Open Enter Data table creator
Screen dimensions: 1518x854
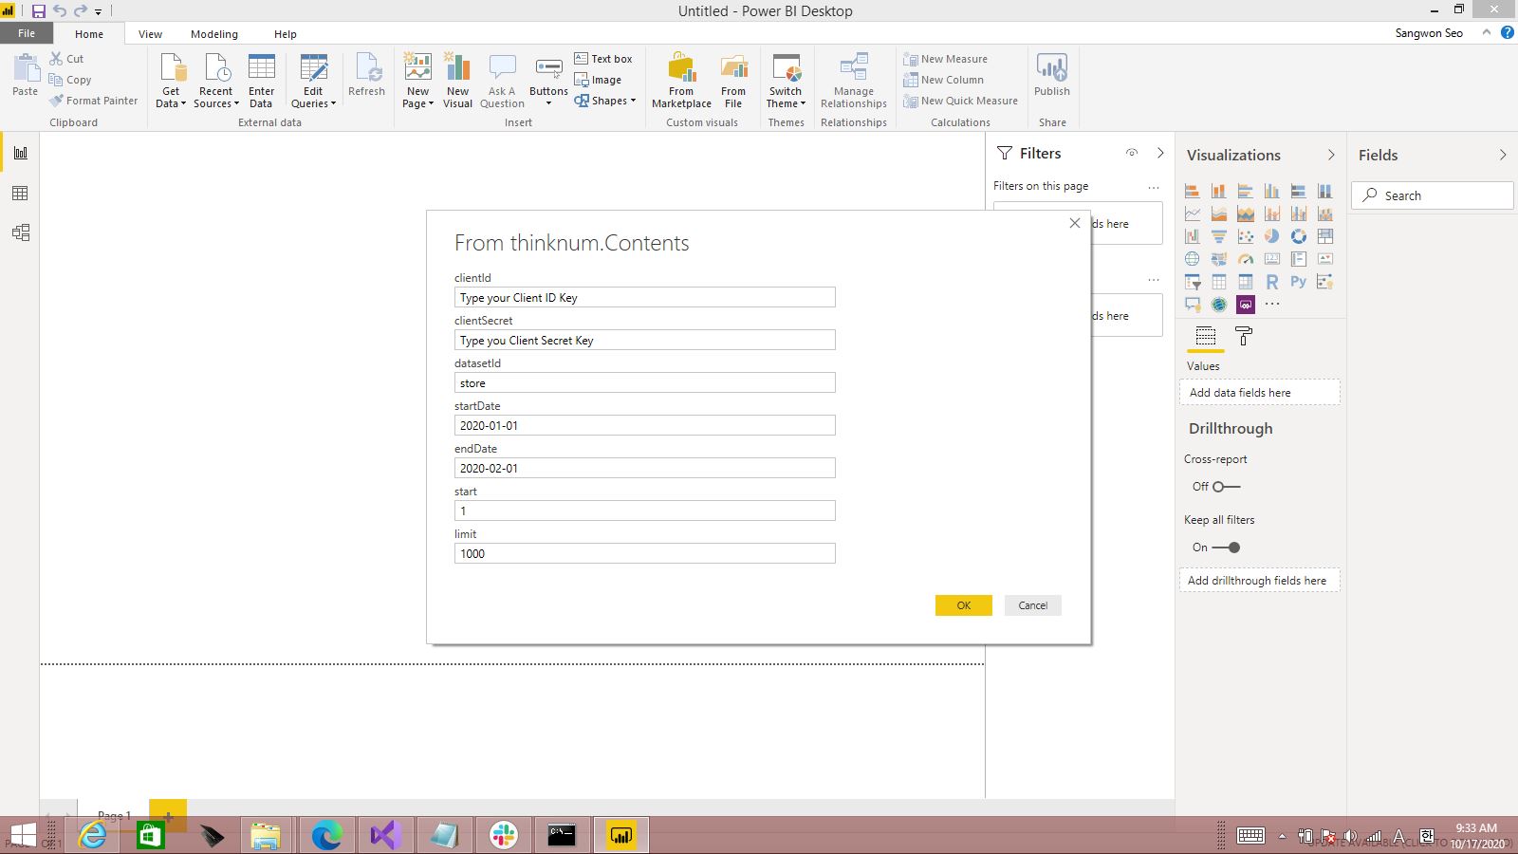pyautogui.click(x=261, y=82)
